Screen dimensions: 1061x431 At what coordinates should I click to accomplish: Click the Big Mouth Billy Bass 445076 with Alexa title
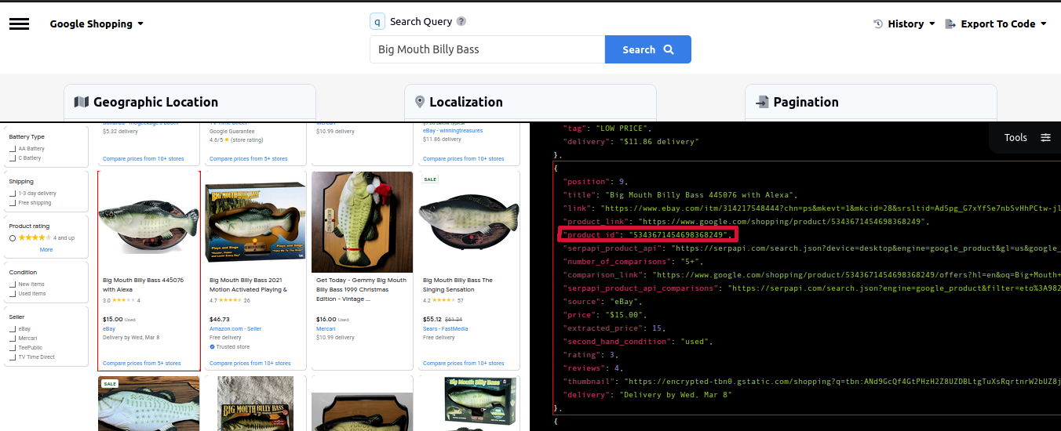143,284
